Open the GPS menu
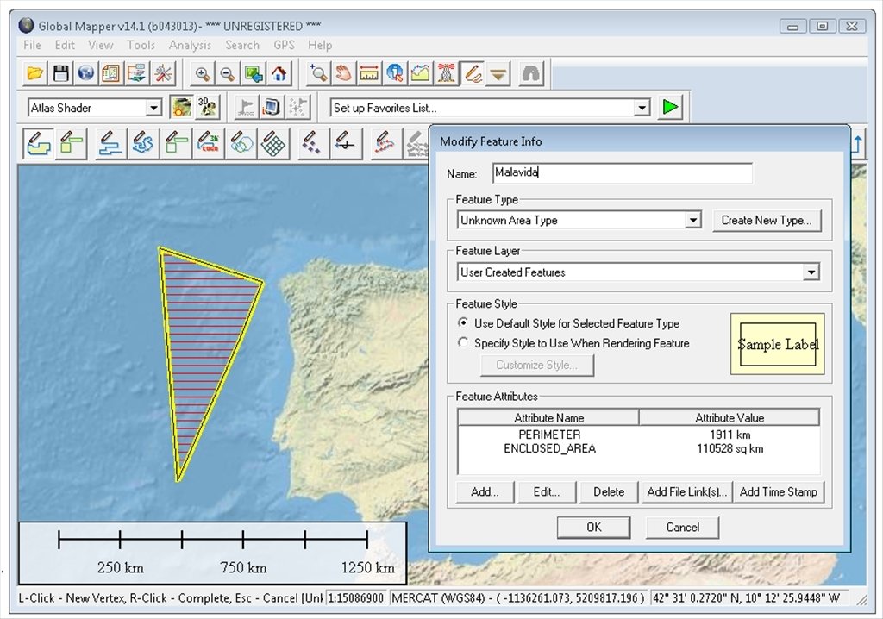 click(284, 45)
